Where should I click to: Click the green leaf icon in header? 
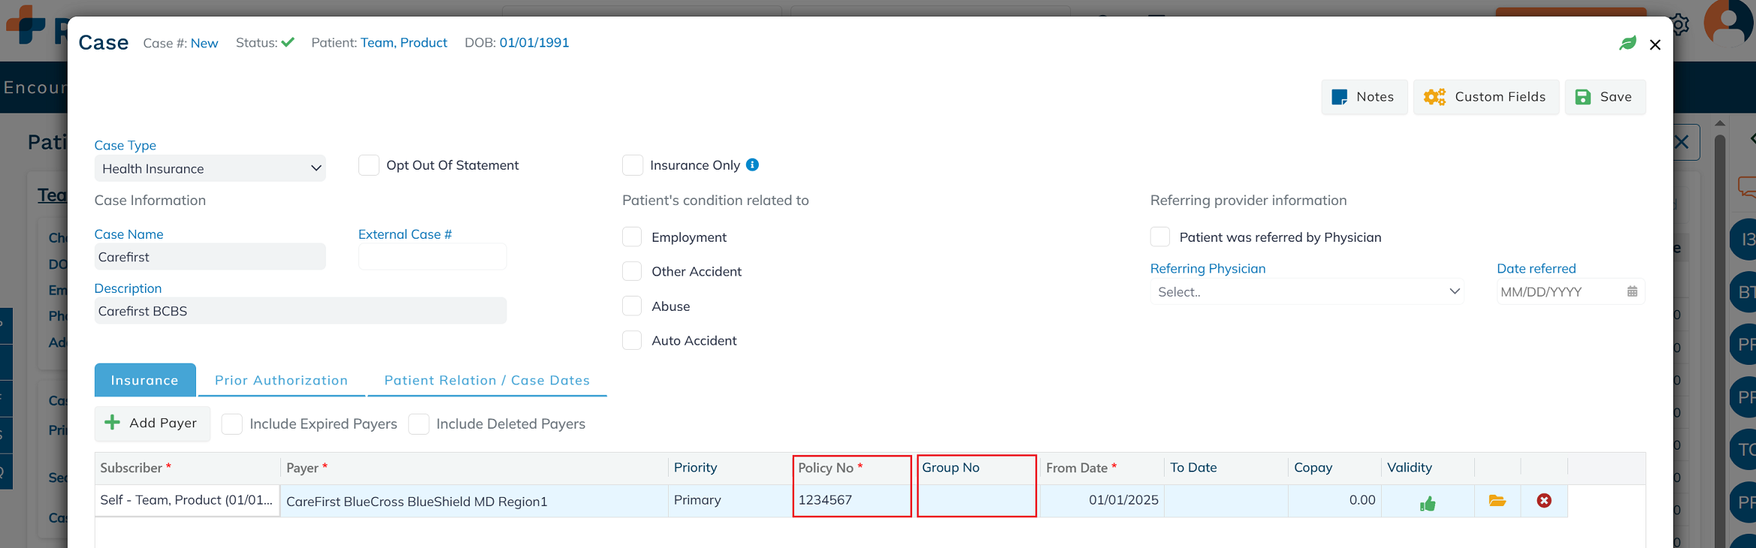pos(1628,44)
